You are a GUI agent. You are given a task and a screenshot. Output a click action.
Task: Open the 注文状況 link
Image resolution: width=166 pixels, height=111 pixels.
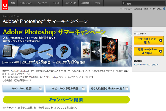[138, 9]
